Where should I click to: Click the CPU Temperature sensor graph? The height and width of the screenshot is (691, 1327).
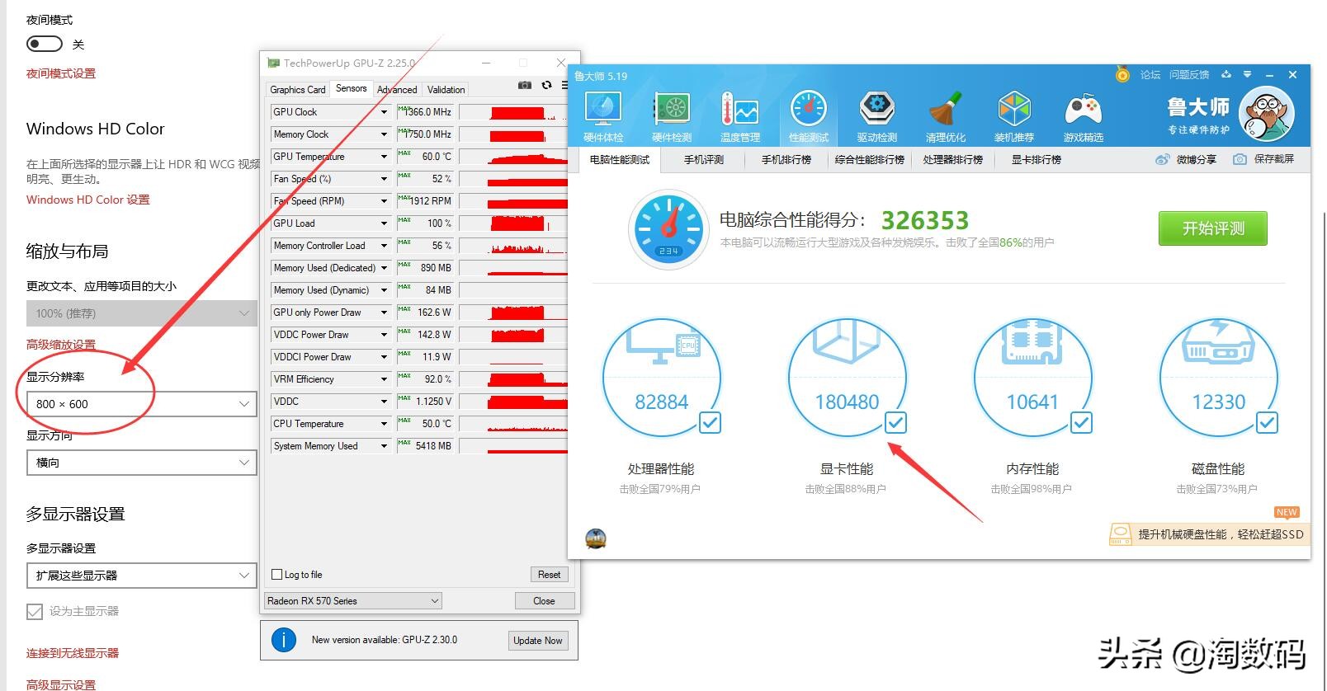(513, 424)
